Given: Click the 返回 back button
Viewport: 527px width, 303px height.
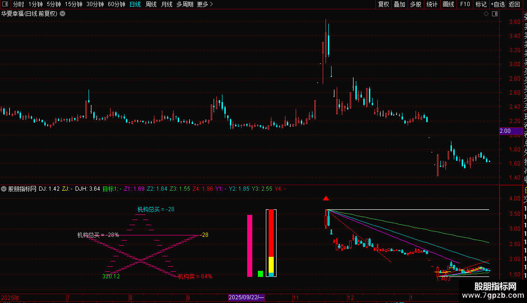Looking at the screenshot, I should tap(514, 4).
